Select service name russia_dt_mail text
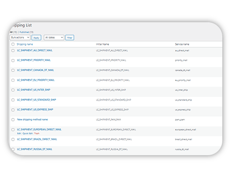Screen dimensions: 232x175 point(182,149)
